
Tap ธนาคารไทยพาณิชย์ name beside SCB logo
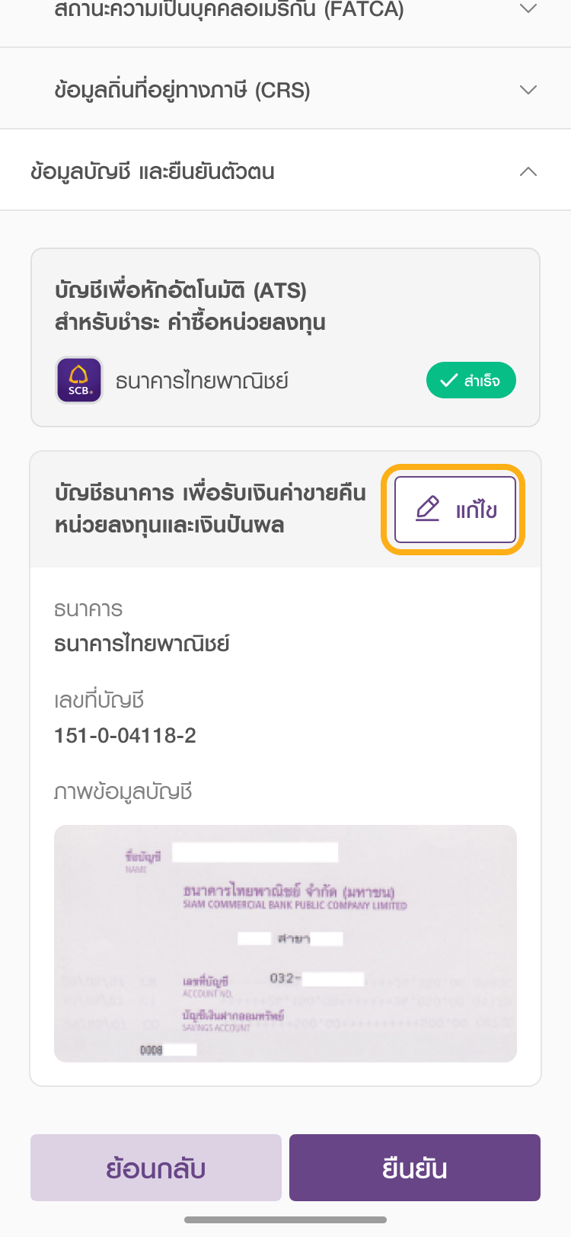pyautogui.click(x=202, y=381)
